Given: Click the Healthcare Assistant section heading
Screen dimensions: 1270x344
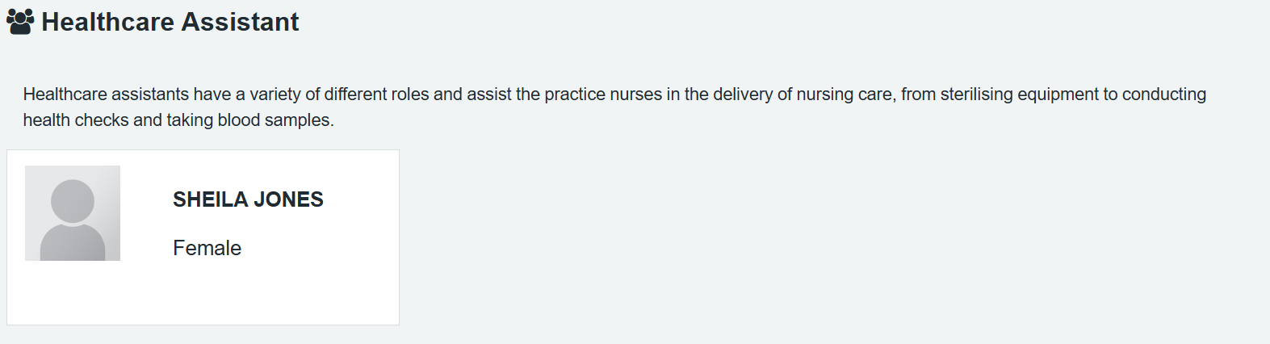Looking at the screenshot, I should [x=170, y=22].
